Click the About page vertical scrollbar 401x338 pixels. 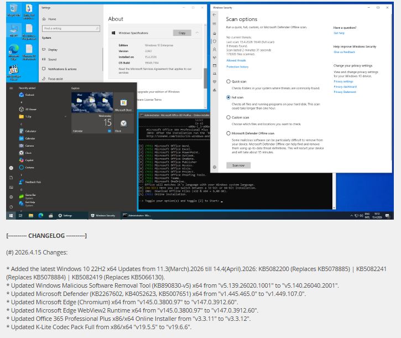(205, 78)
